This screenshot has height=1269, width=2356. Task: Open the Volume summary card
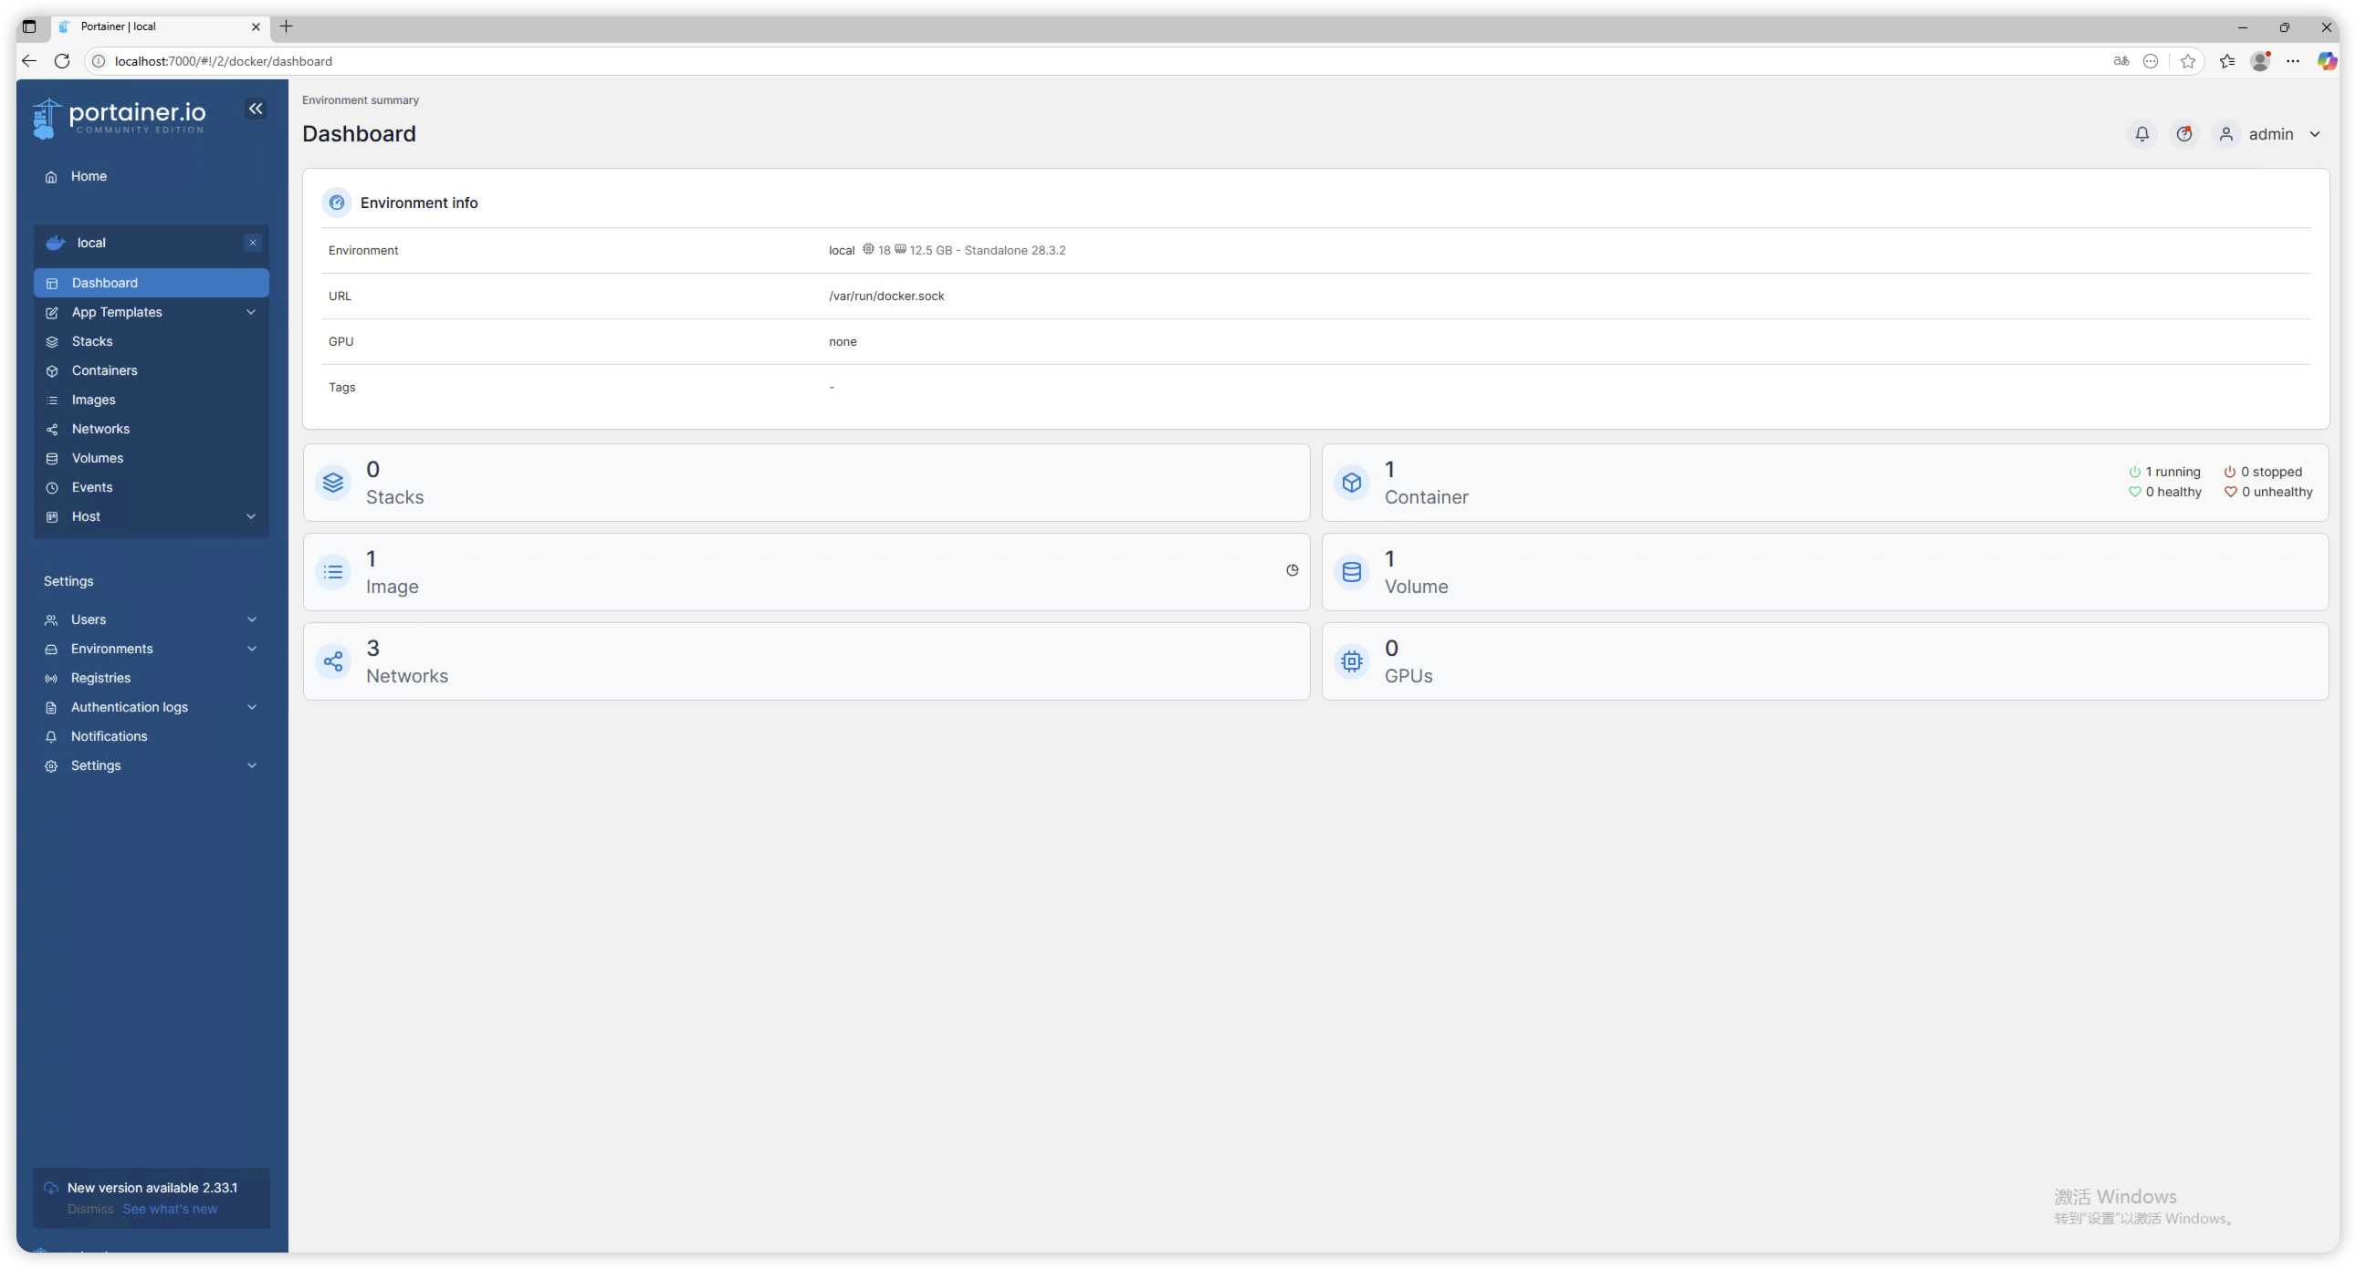click(x=1825, y=572)
